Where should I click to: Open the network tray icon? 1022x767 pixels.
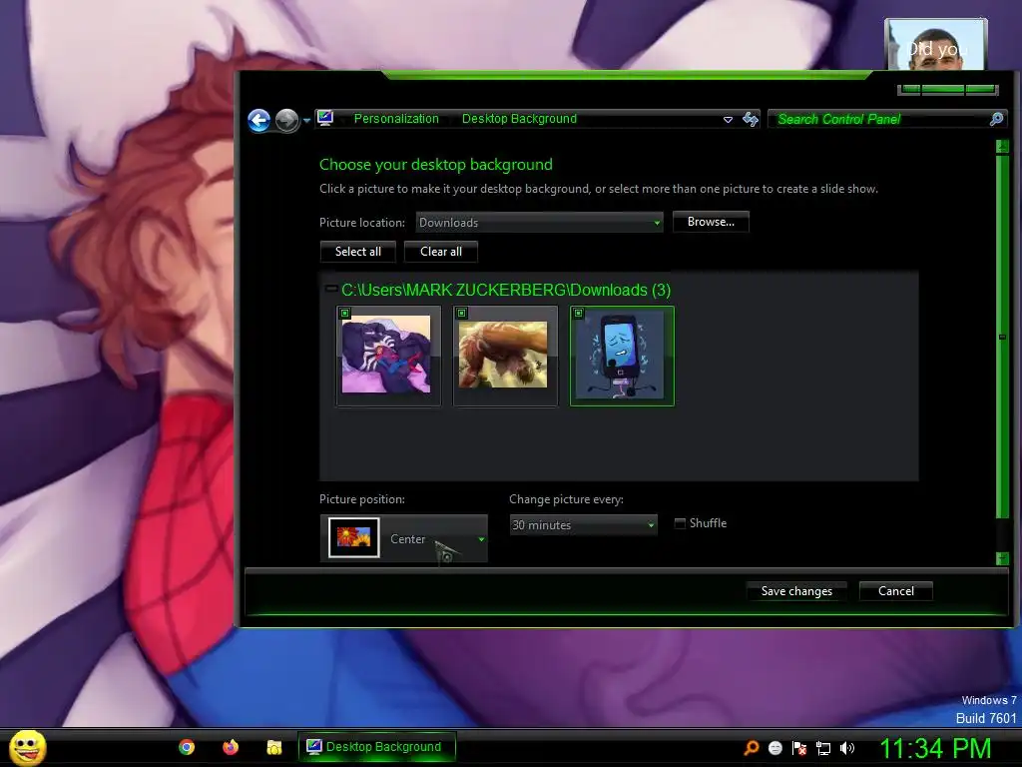pos(823,748)
